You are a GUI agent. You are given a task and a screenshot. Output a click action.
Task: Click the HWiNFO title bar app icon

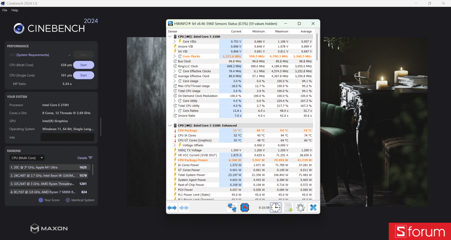click(171, 23)
